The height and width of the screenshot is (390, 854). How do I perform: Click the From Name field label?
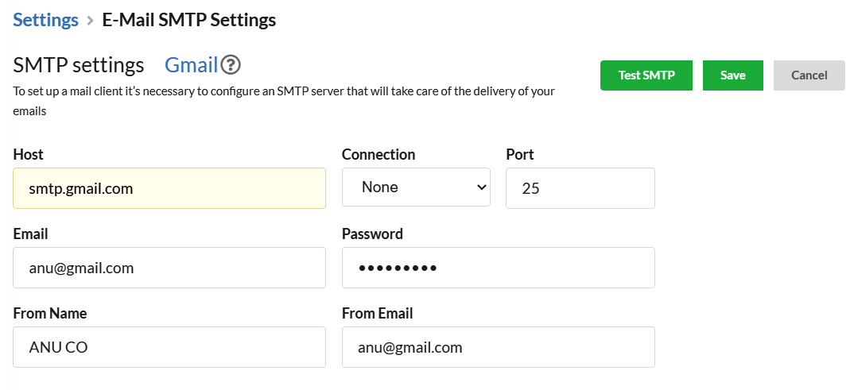(50, 313)
